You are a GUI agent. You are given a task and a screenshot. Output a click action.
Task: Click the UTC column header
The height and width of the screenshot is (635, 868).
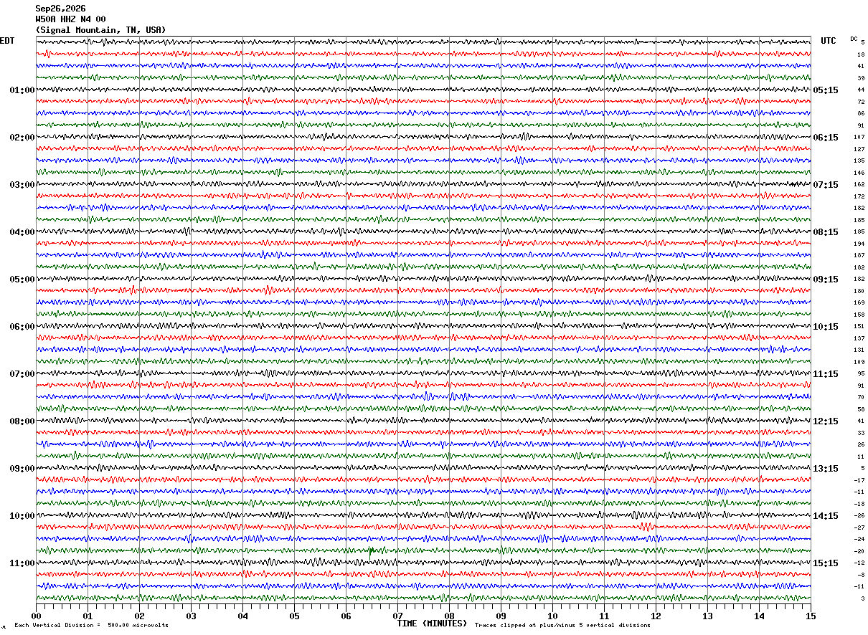tap(829, 41)
